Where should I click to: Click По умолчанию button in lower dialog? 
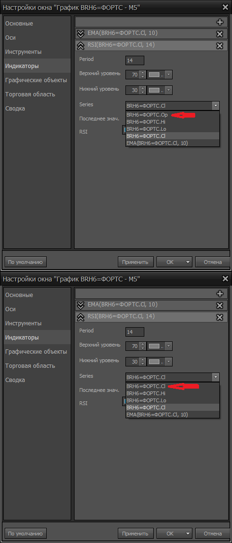click(25, 534)
